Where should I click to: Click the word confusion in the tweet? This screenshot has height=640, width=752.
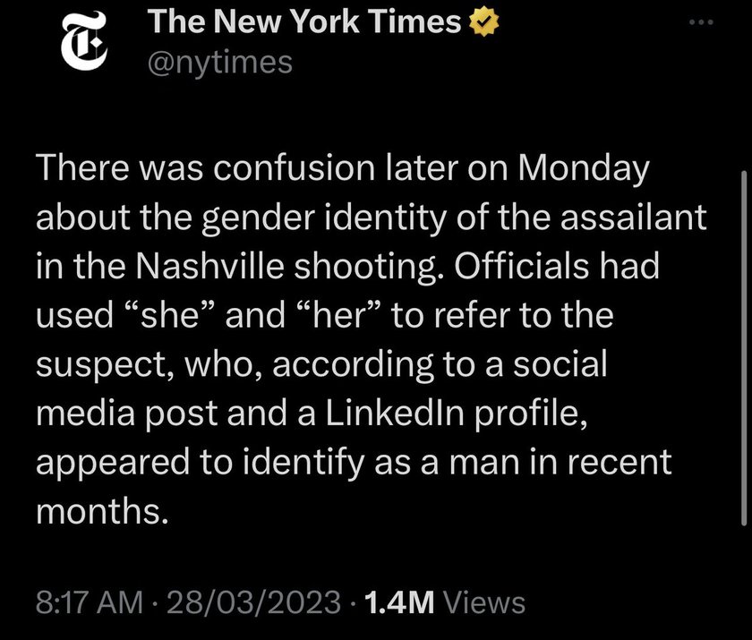point(294,168)
